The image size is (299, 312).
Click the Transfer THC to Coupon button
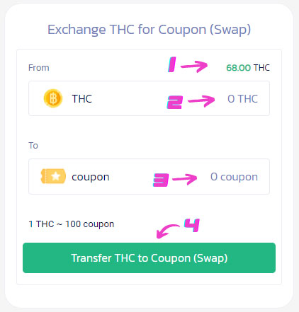(149, 258)
